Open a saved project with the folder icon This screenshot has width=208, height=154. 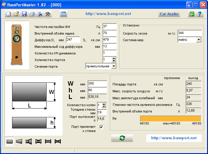pos(16,14)
